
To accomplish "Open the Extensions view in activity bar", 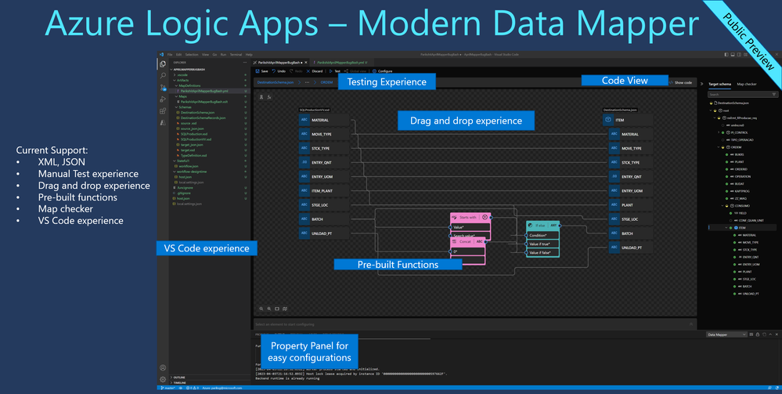I will tap(163, 110).
